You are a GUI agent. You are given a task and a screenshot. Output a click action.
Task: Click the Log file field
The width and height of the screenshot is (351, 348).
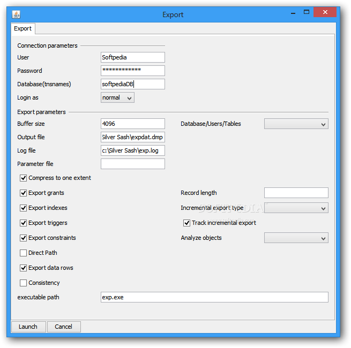(x=133, y=150)
